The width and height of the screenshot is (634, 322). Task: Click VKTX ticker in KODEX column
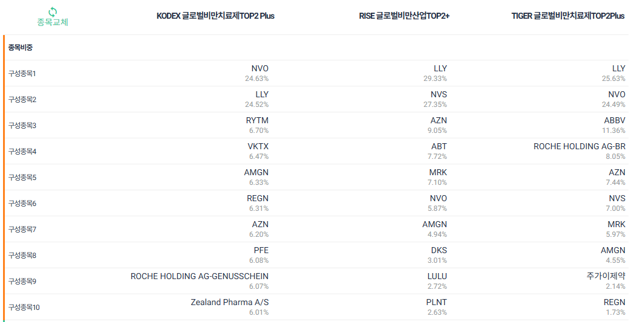pos(258,146)
